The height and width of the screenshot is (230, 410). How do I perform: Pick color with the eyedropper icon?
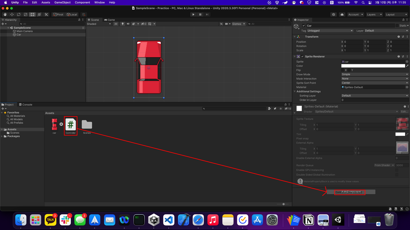407,66
